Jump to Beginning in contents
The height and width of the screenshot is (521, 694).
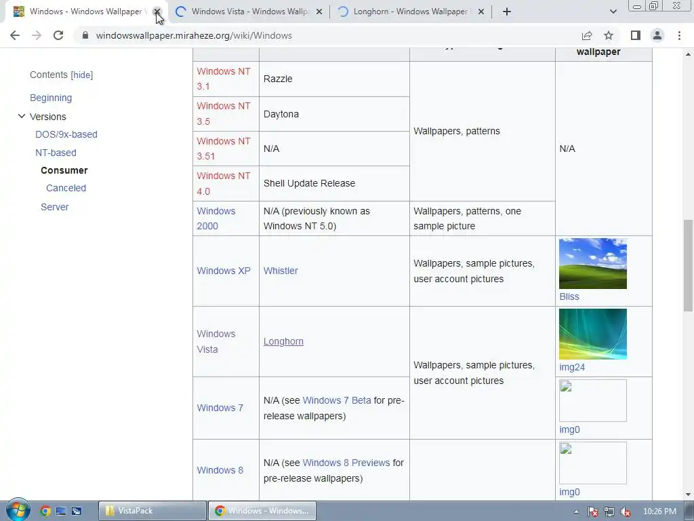(x=51, y=98)
